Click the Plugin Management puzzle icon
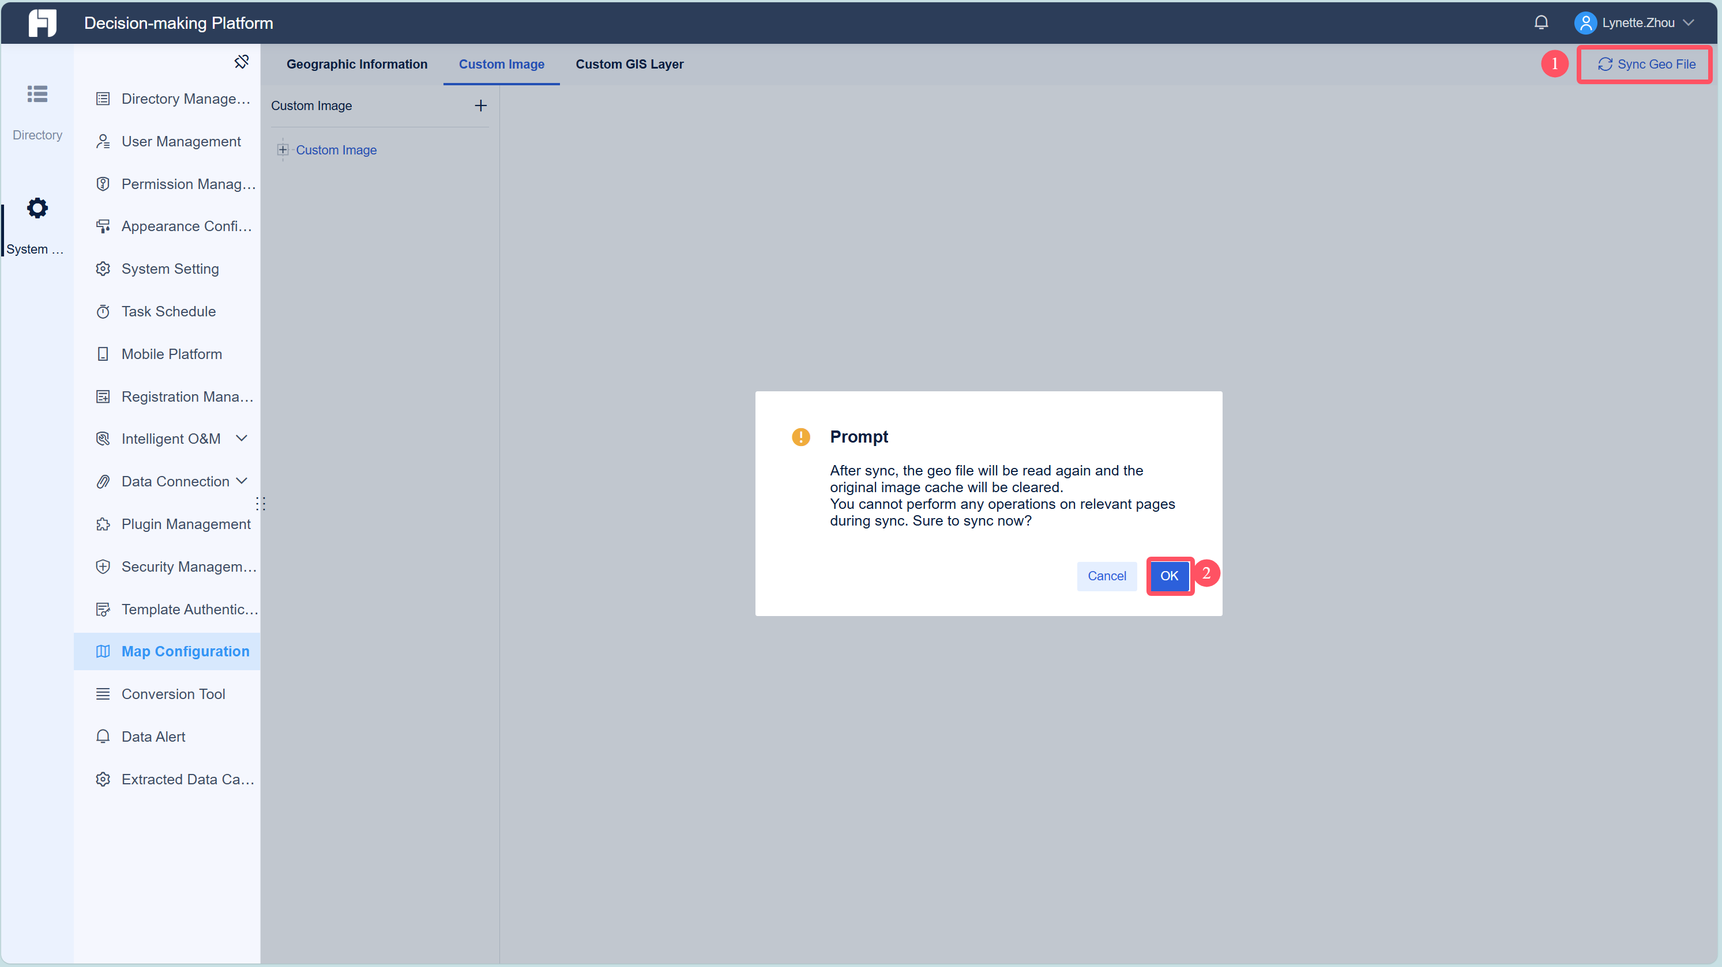The width and height of the screenshot is (1722, 967). pyautogui.click(x=103, y=524)
